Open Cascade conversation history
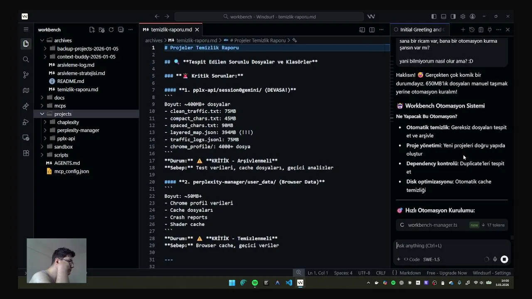Image resolution: width=532 pixels, height=299 pixels. [x=472, y=29]
